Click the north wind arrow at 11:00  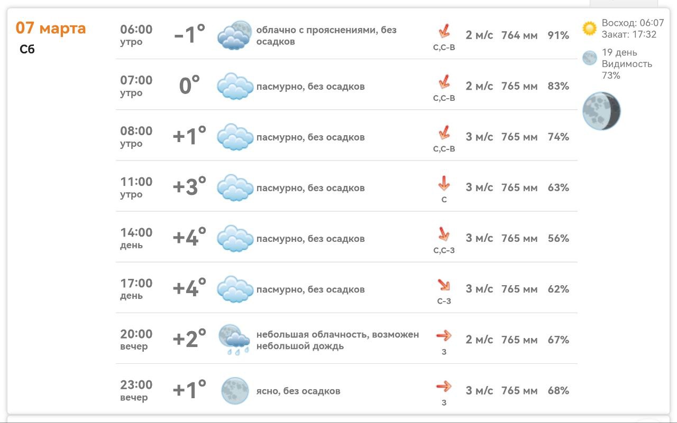[x=444, y=184]
